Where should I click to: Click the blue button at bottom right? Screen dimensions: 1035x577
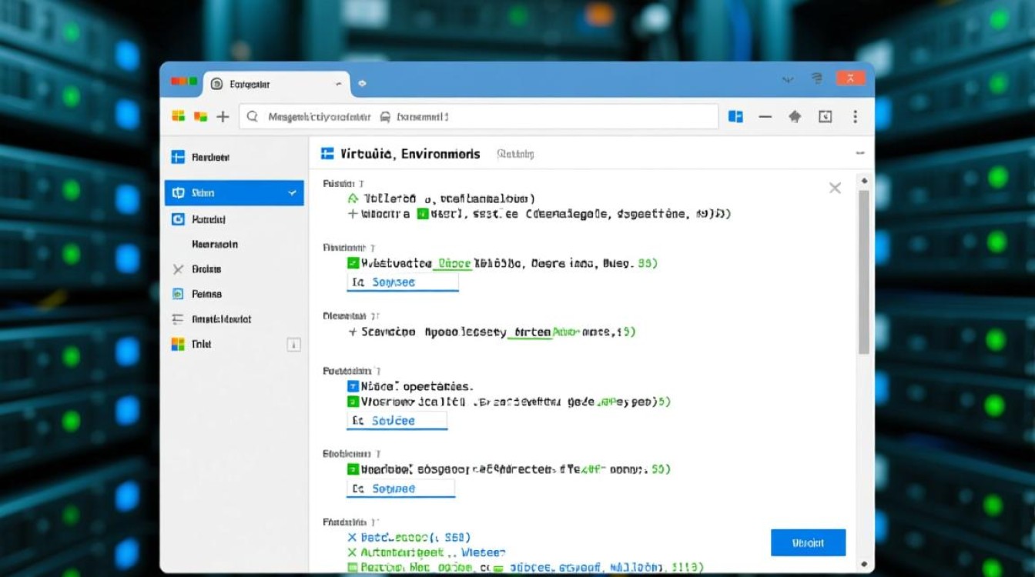pyautogui.click(x=808, y=543)
